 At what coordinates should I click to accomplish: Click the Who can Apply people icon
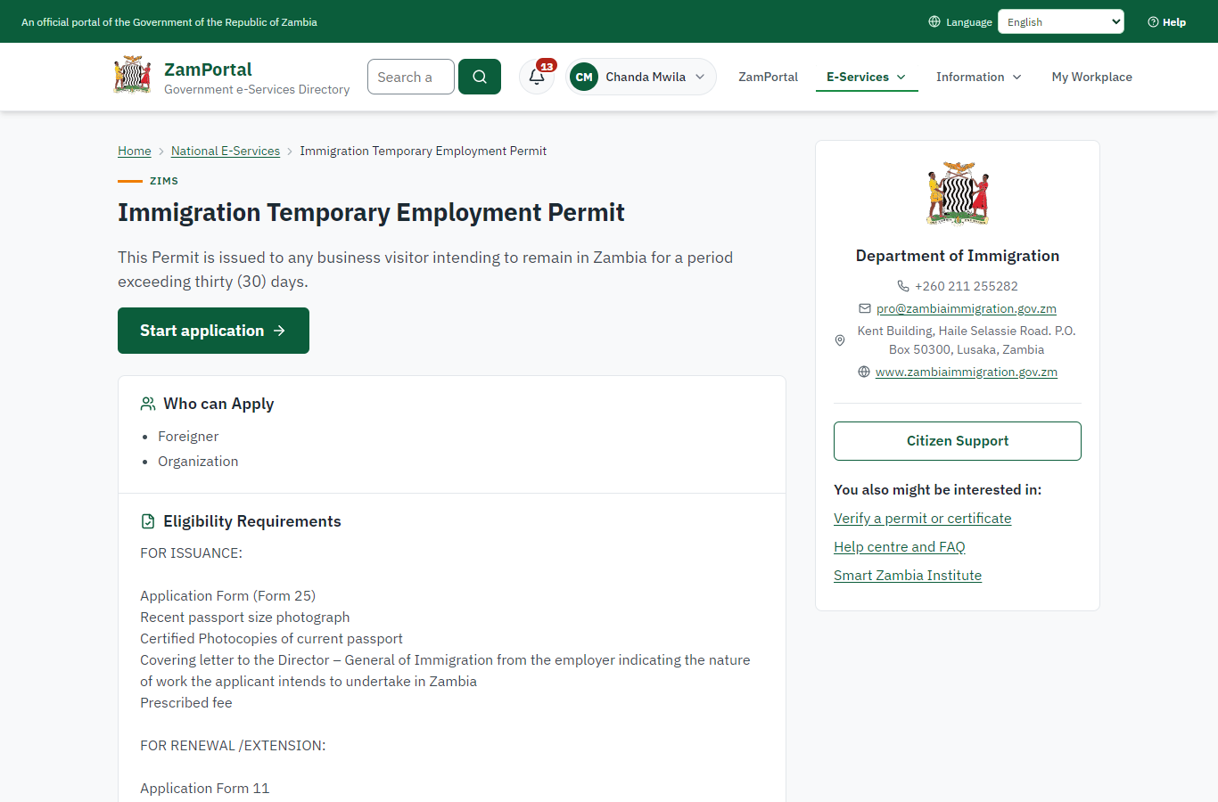pos(148,404)
